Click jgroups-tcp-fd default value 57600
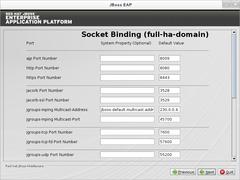 click(x=169, y=142)
